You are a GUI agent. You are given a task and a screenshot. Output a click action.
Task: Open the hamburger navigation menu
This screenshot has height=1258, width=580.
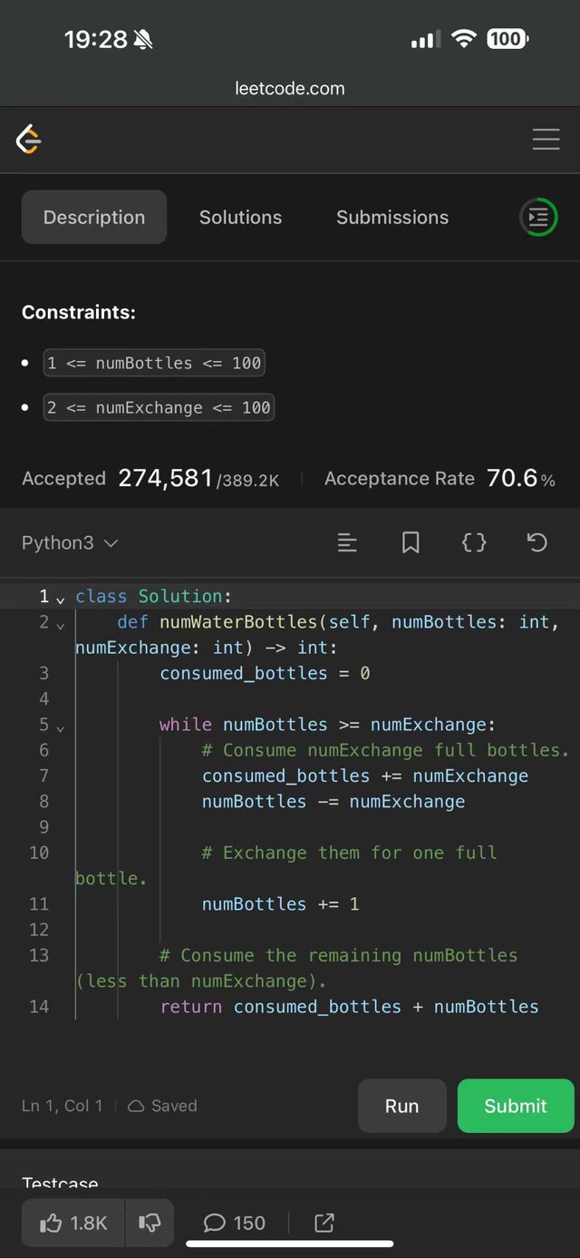(x=546, y=140)
